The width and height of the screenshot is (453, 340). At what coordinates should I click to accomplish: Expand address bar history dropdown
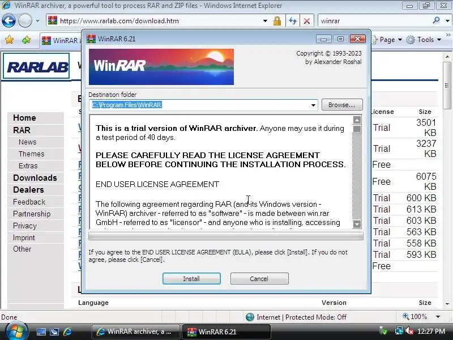[265, 21]
